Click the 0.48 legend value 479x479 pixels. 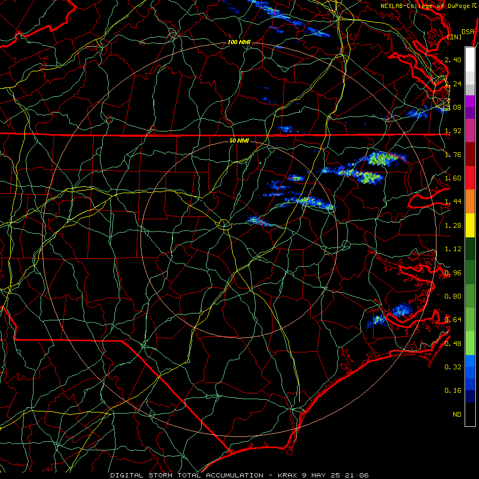pos(453,344)
